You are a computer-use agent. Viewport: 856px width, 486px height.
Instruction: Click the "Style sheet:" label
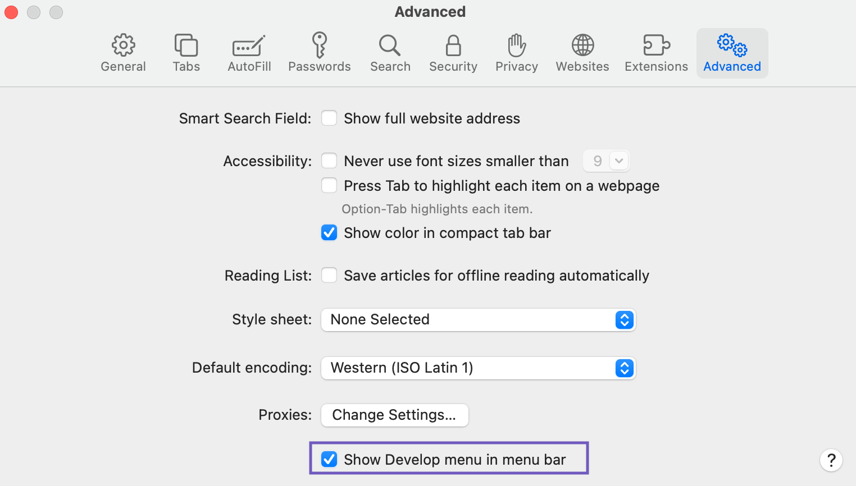coord(272,319)
